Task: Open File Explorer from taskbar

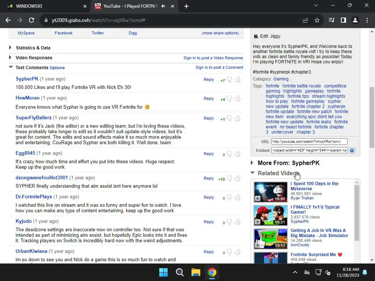Action: [x=196, y=272]
